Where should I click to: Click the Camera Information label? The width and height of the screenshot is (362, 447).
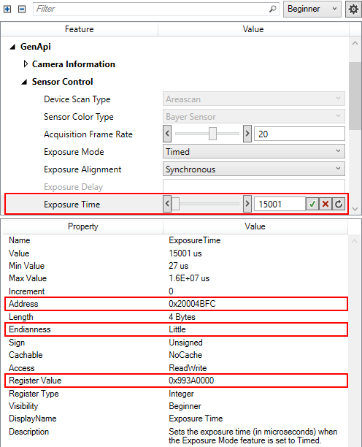point(74,64)
